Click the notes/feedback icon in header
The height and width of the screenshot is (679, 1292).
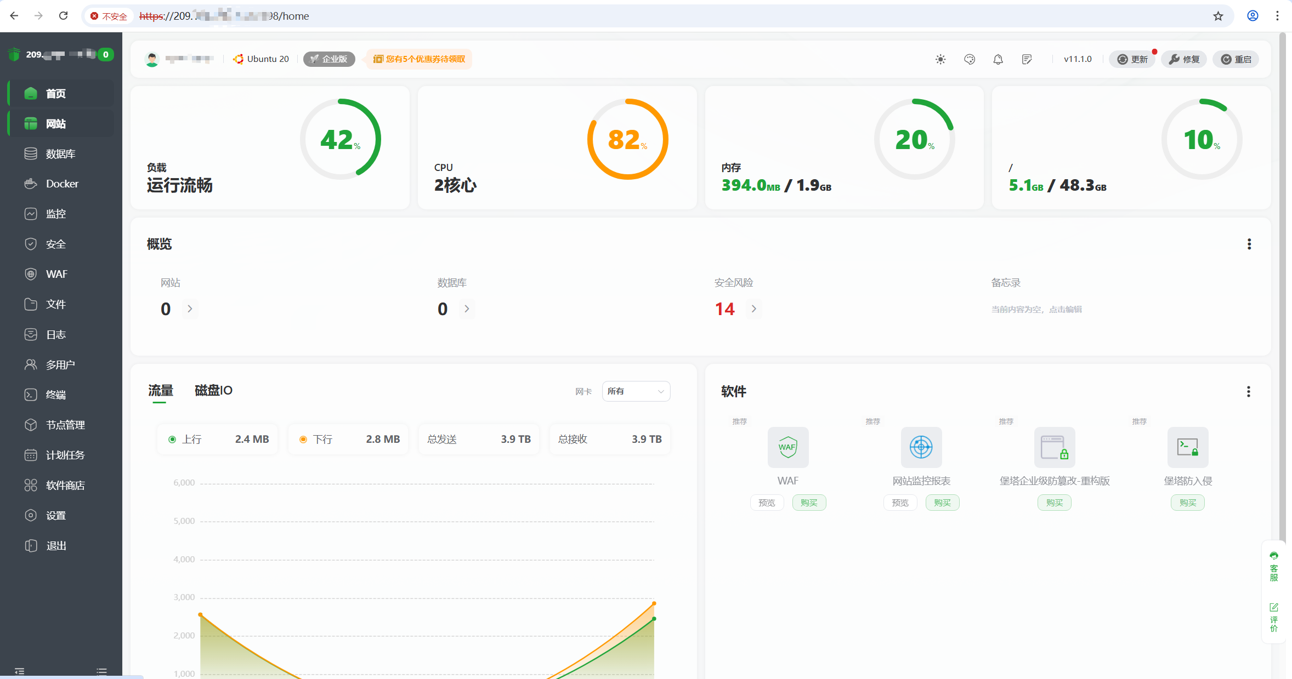pos(1027,59)
